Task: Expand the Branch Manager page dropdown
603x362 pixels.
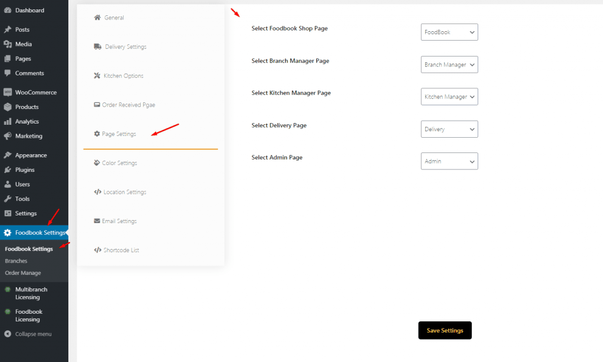Action: 449,65
